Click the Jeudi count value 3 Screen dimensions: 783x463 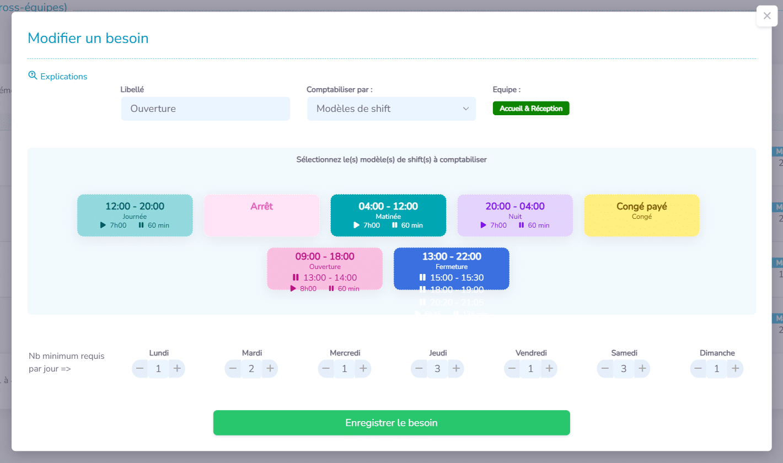(437, 369)
